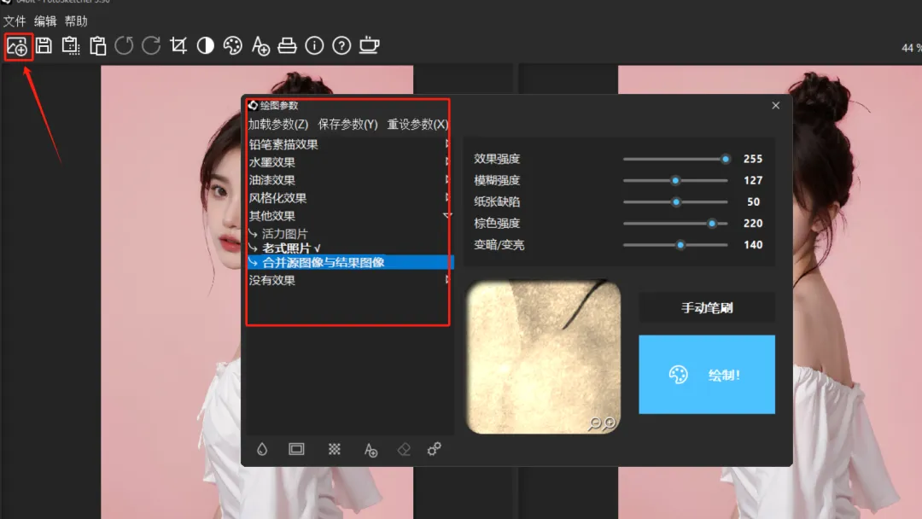Click 加载参数(Z) in the dialog menu
The image size is (922, 519).
(x=278, y=124)
